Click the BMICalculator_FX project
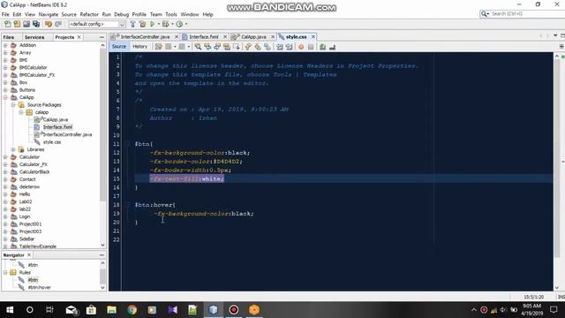The image size is (565, 318). pyautogui.click(x=37, y=75)
